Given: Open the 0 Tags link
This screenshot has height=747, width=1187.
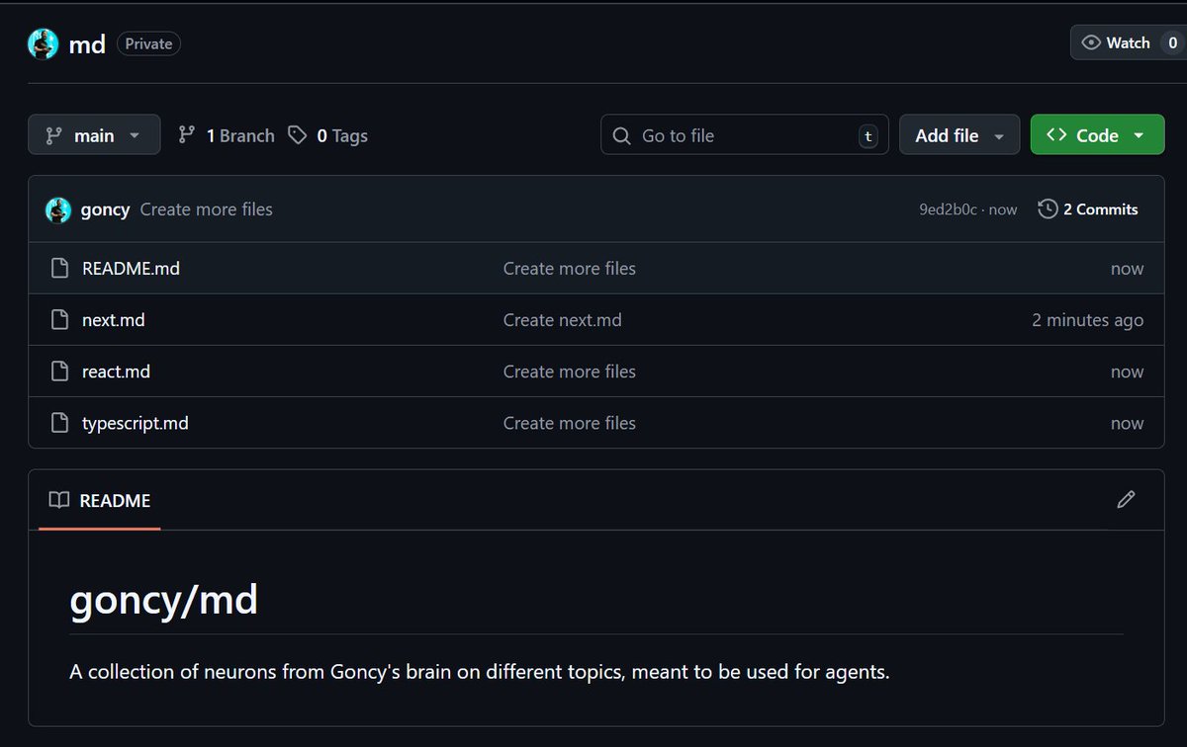Looking at the screenshot, I should (x=327, y=135).
